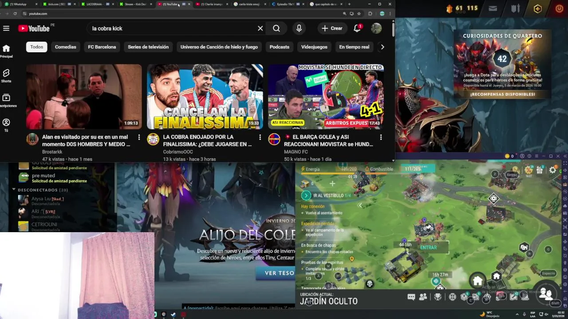Screen dimensions: 568x319
Task: Select the Podcasts filter chip
Action: point(280,47)
